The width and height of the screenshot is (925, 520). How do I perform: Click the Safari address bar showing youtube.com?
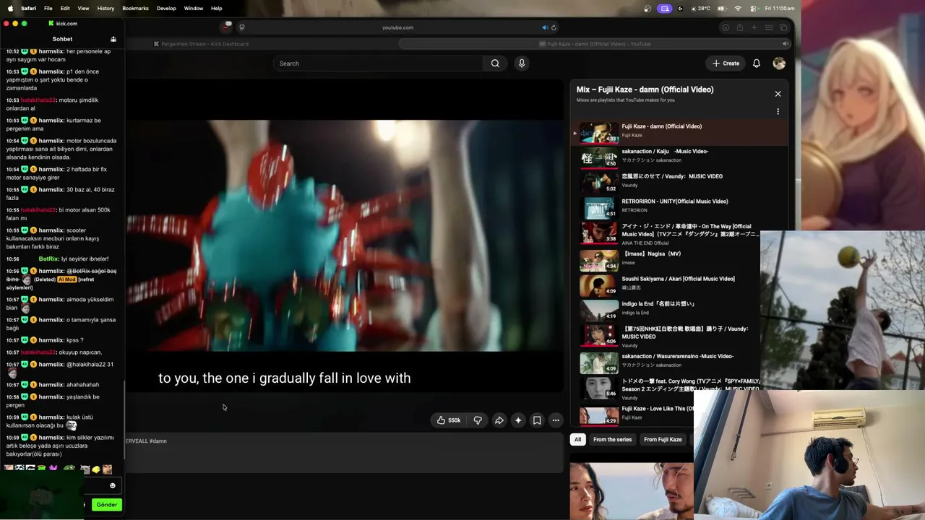[x=397, y=27]
